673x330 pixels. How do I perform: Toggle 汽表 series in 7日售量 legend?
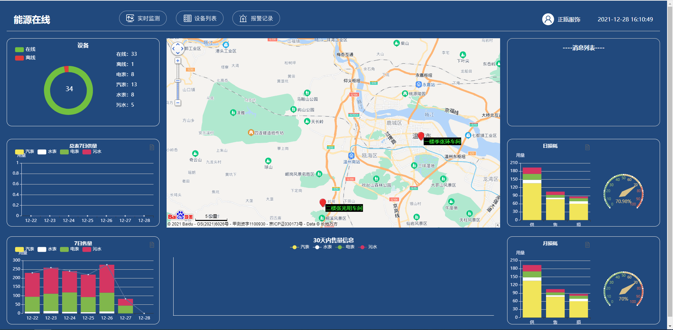coord(25,249)
